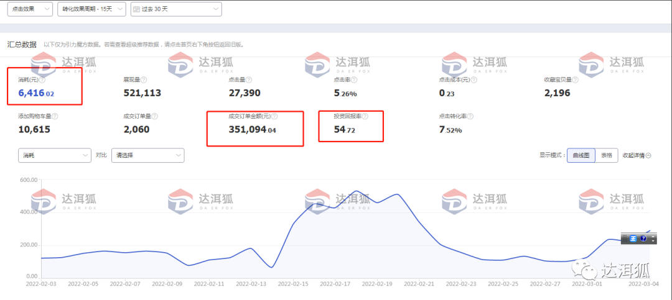Viewport: 672px width, 300px height.
Task: Open the 点击效果 dropdown
Action: click(30, 9)
